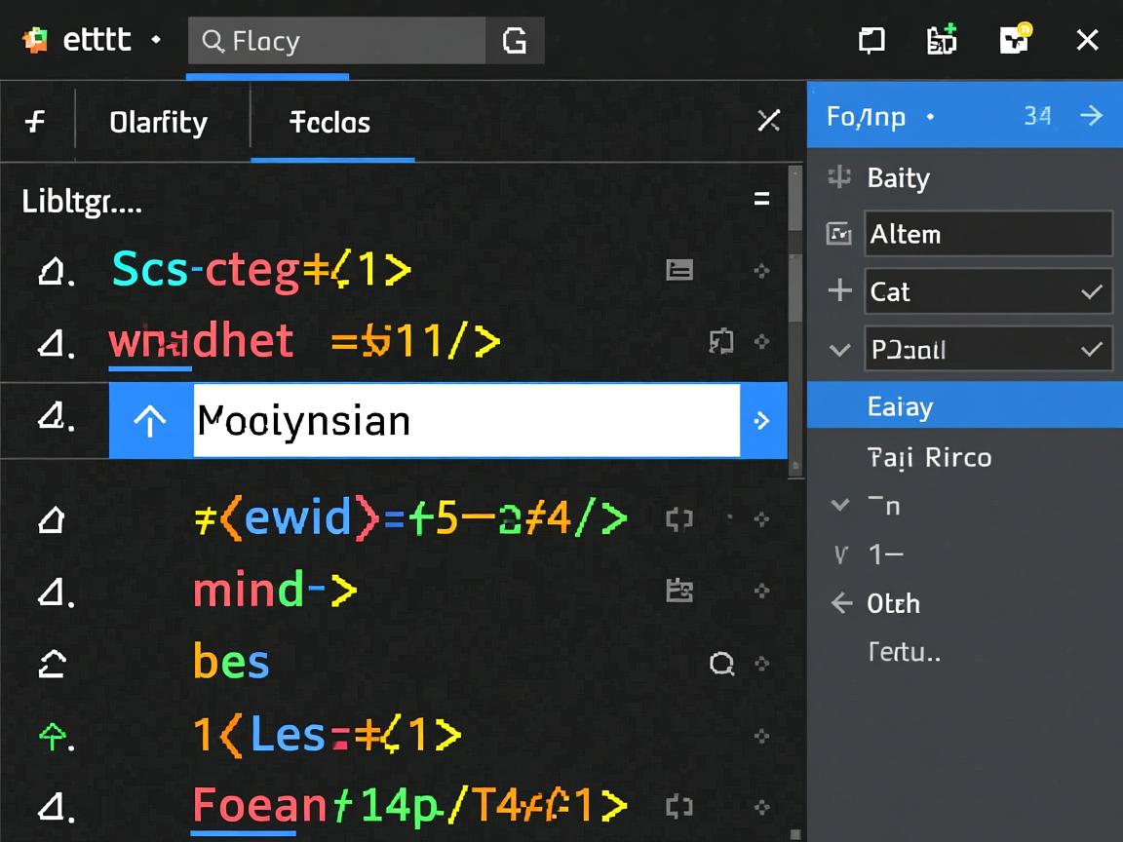The height and width of the screenshot is (842, 1123).
Task: Close the tab bar with X icon
Action: [x=768, y=121]
